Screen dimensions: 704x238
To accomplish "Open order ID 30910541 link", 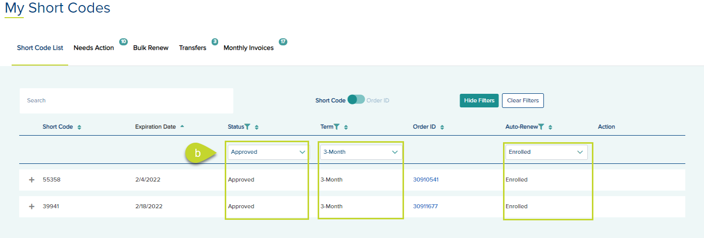I will pos(426,180).
